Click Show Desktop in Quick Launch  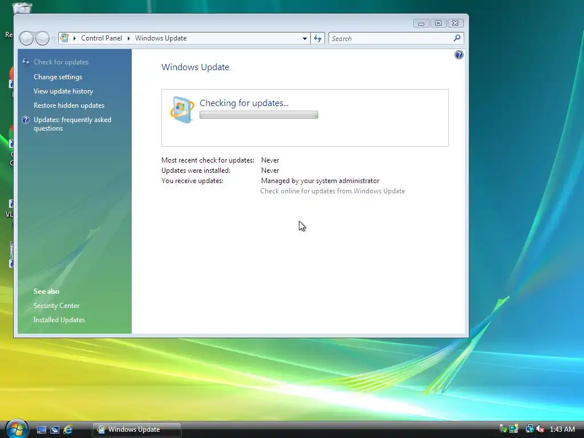click(x=41, y=429)
